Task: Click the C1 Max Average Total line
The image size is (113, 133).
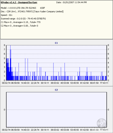Action: coord(21,22)
